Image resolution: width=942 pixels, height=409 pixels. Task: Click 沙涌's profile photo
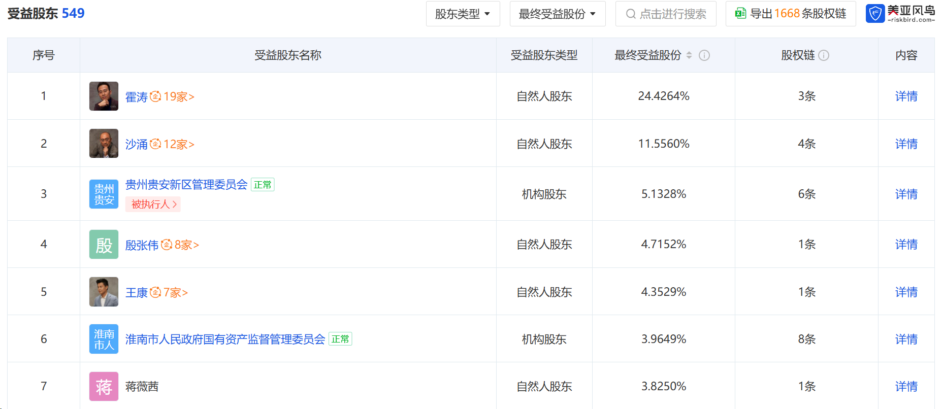click(104, 144)
